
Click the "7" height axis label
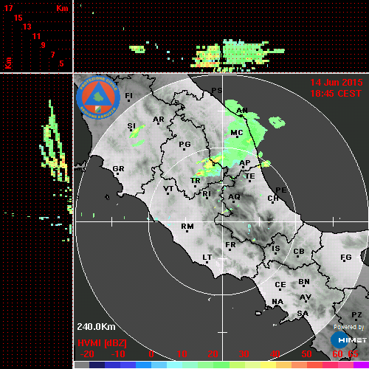[x=52, y=55]
